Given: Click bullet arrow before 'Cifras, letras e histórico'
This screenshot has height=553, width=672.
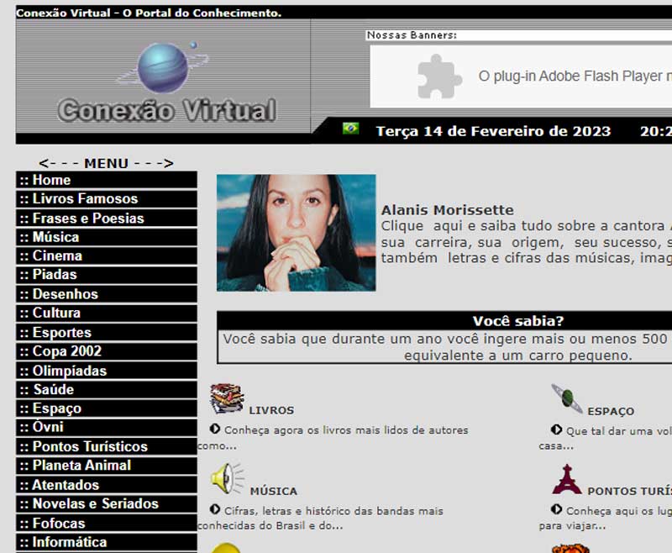Looking at the screenshot, I should click(x=215, y=509).
